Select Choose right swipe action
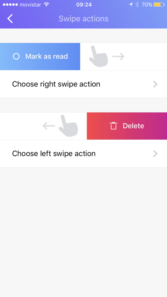The image size is (167, 297). point(83,84)
